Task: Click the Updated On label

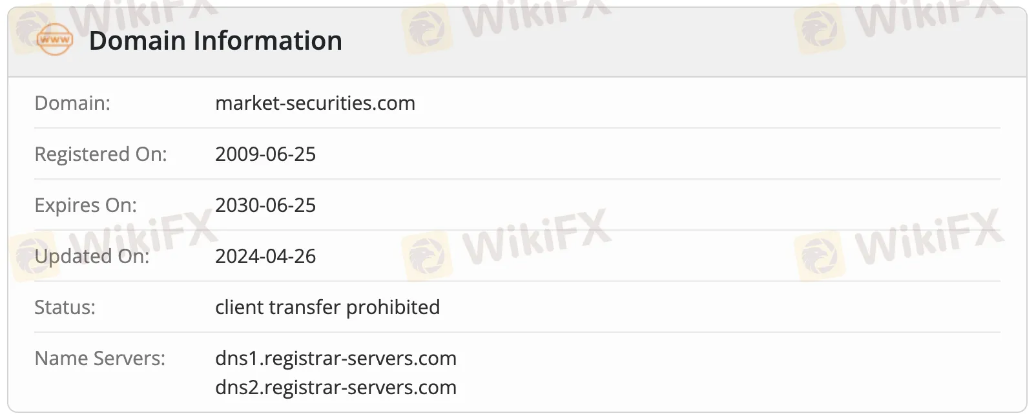Action: coord(92,257)
